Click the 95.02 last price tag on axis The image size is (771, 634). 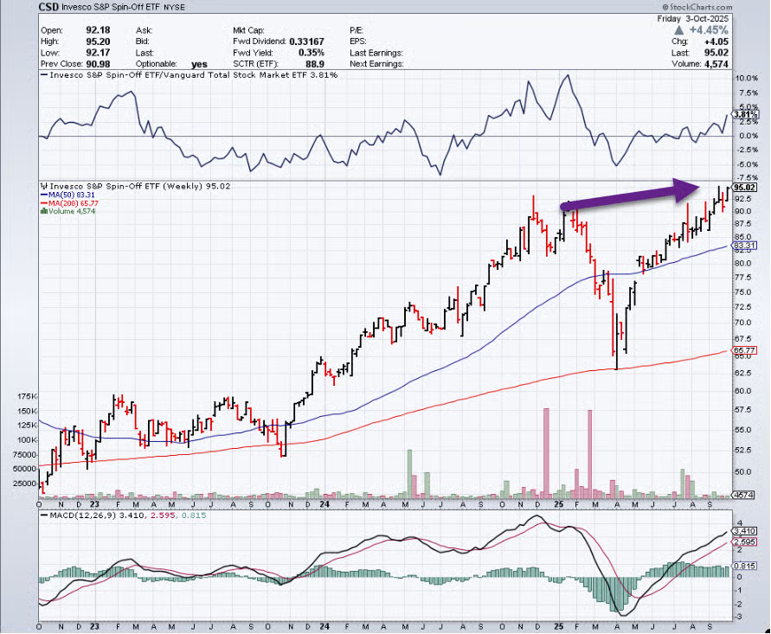click(x=744, y=187)
